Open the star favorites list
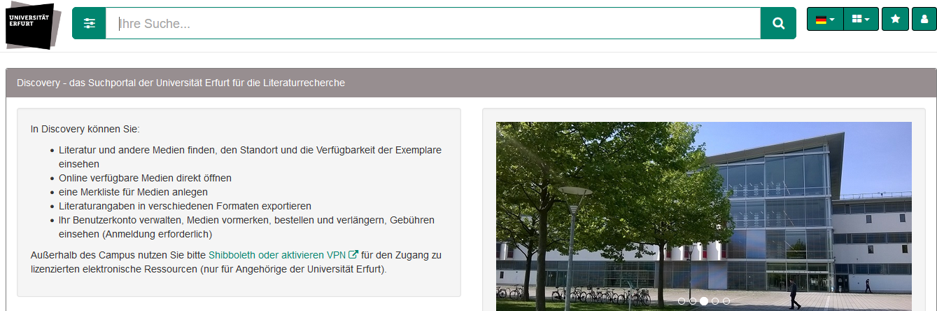This screenshot has width=937, height=311. click(895, 20)
